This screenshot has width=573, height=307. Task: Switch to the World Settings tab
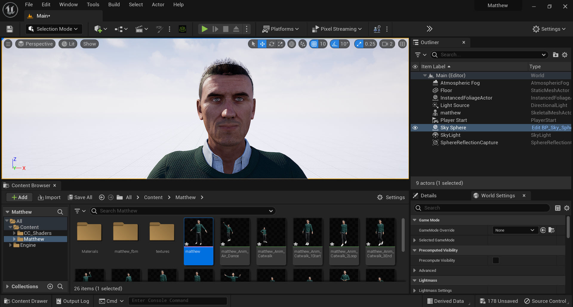pos(498,196)
